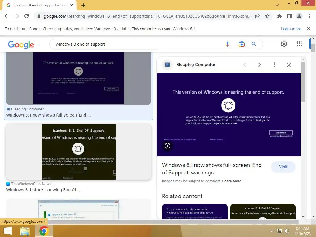The width and height of the screenshot is (316, 237).
Task: Open the volume speaker tray icon
Action: point(287,231)
